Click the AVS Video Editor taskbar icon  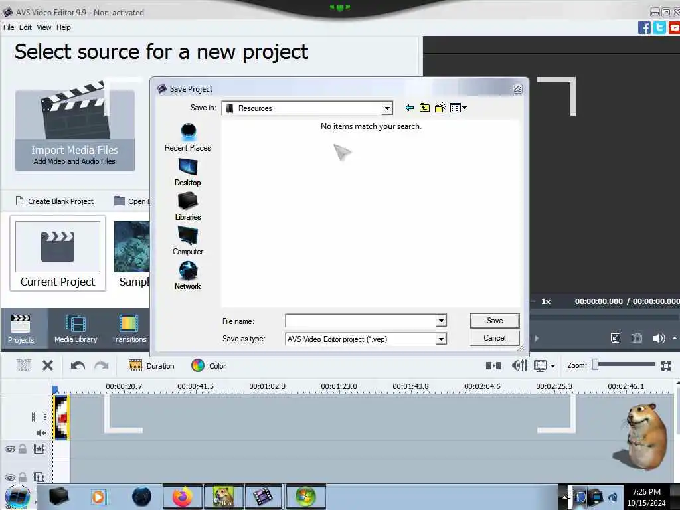coord(263,497)
